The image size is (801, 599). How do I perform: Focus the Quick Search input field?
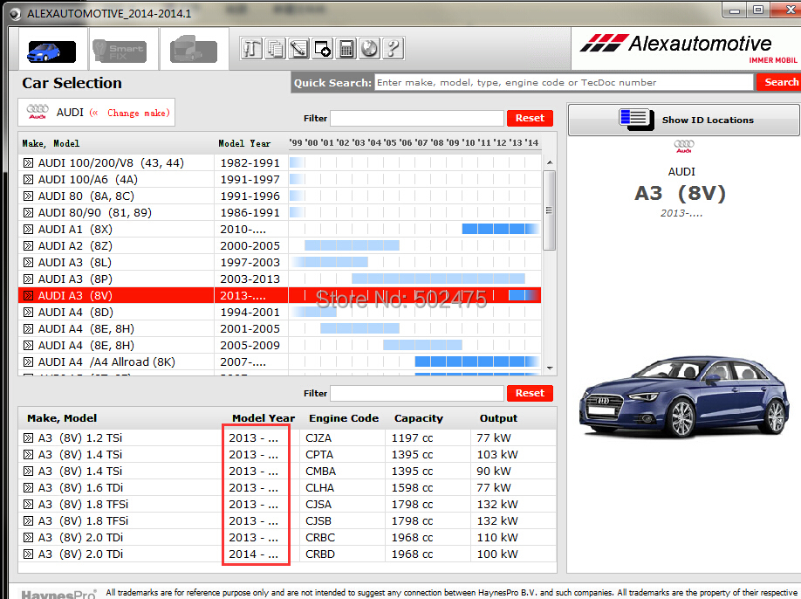tap(564, 82)
